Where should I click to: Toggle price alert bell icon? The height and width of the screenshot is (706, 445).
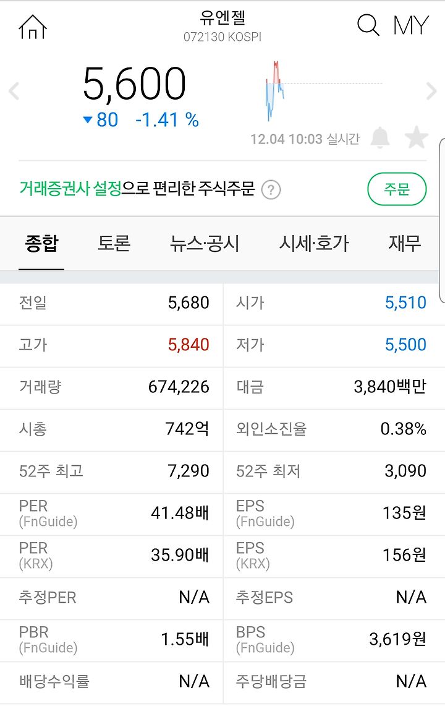click(x=379, y=137)
